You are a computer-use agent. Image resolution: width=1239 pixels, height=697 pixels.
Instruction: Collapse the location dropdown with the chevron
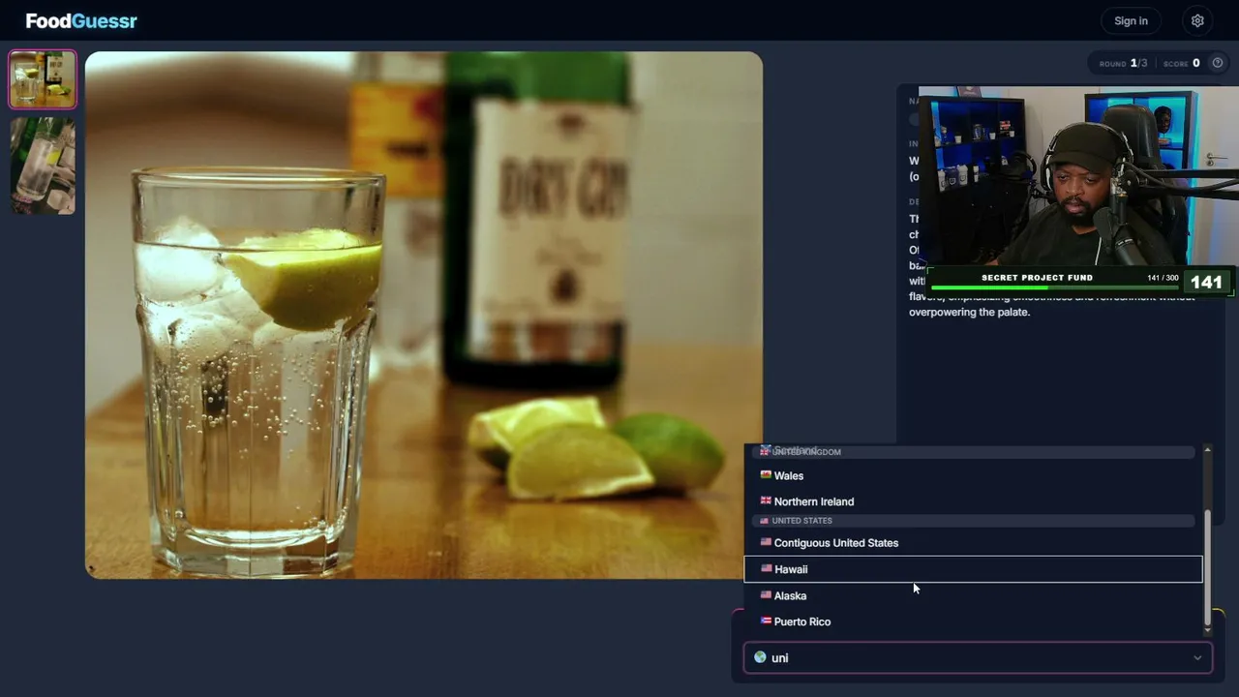[1197, 658]
